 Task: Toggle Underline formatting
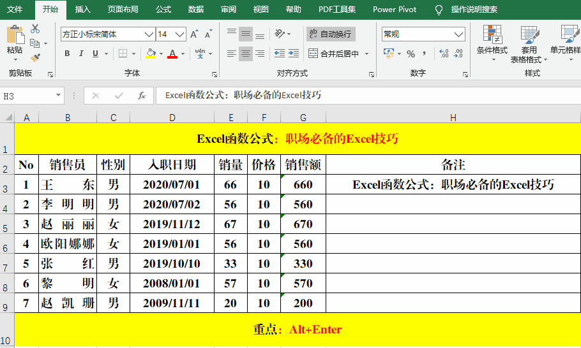pos(95,54)
